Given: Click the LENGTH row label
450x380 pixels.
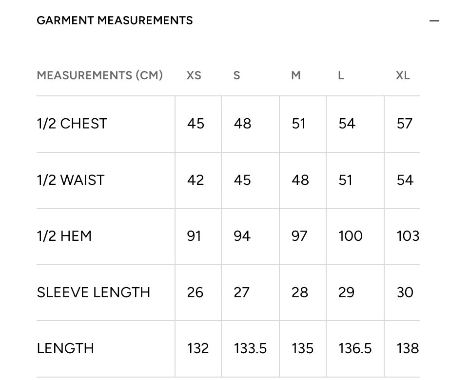Looking at the screenshot, I should click(65, 348).
